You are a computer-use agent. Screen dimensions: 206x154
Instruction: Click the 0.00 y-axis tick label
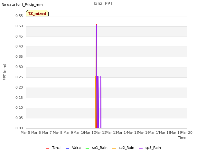coord(19,128)
